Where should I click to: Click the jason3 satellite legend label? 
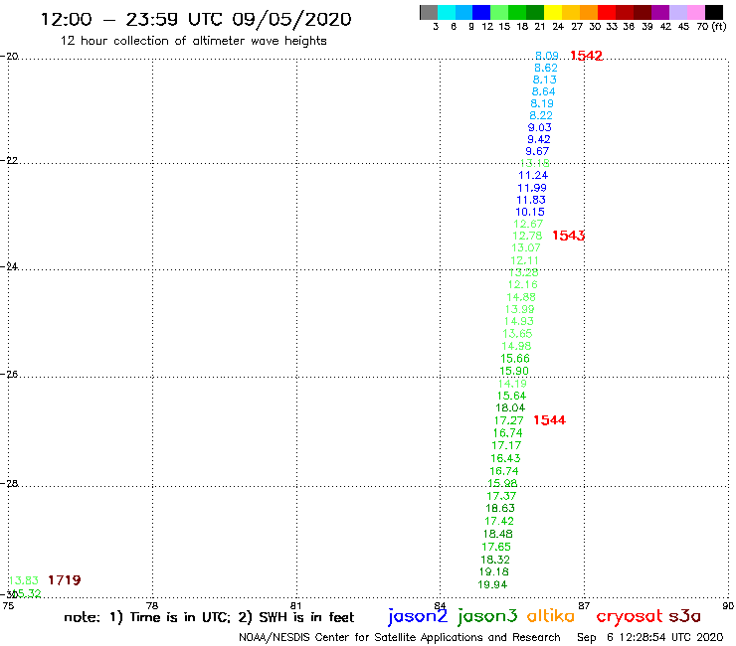pos(487,617)
